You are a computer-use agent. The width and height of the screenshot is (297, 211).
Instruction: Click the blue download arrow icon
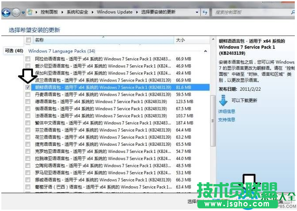point(224,100)
